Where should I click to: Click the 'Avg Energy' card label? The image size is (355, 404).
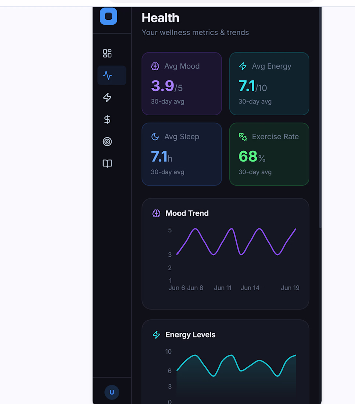tap(272, 66)
